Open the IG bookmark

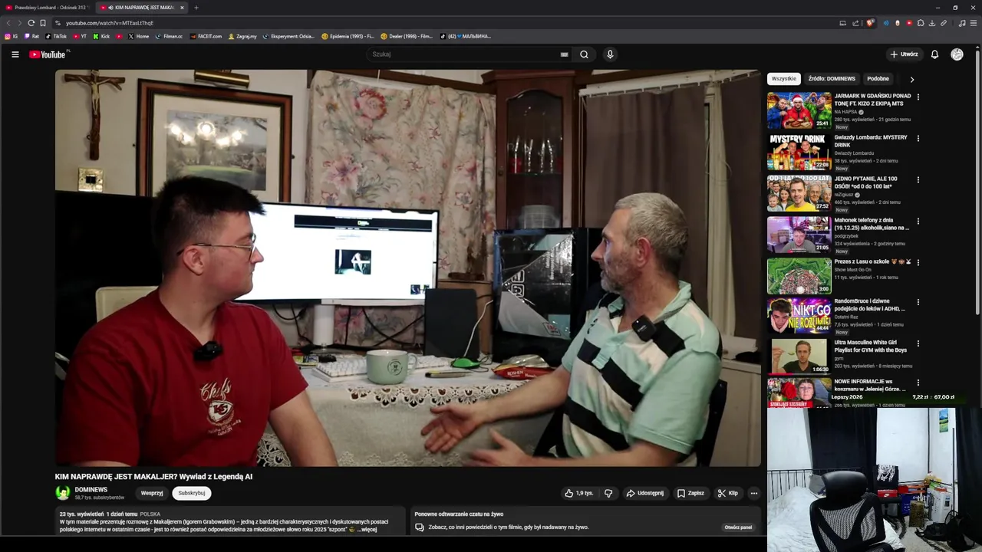[12, 36]
